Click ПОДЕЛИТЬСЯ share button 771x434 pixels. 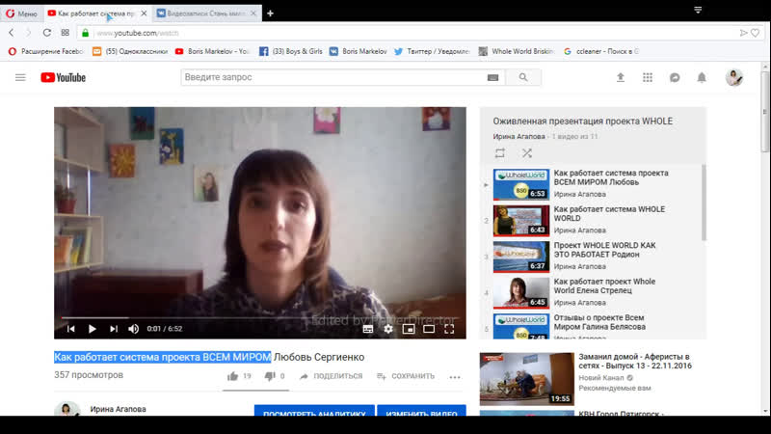click(x=331, y=376)
